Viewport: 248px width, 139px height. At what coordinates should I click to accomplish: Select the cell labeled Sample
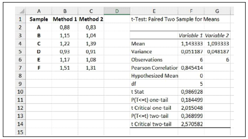39,19
